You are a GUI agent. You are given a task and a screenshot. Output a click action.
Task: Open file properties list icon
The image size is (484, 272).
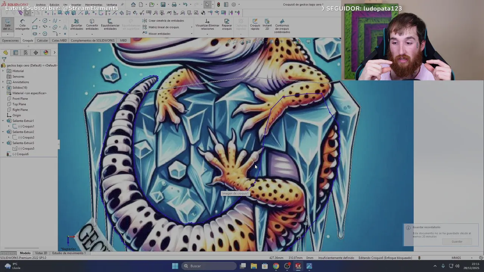226,5
